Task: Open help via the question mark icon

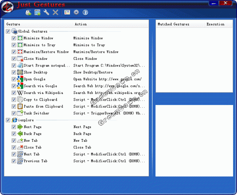Action: point(85,12)
